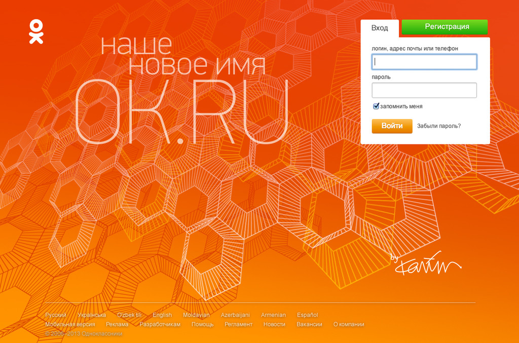
Task: Switch language to Español
Action: point(308,315)
